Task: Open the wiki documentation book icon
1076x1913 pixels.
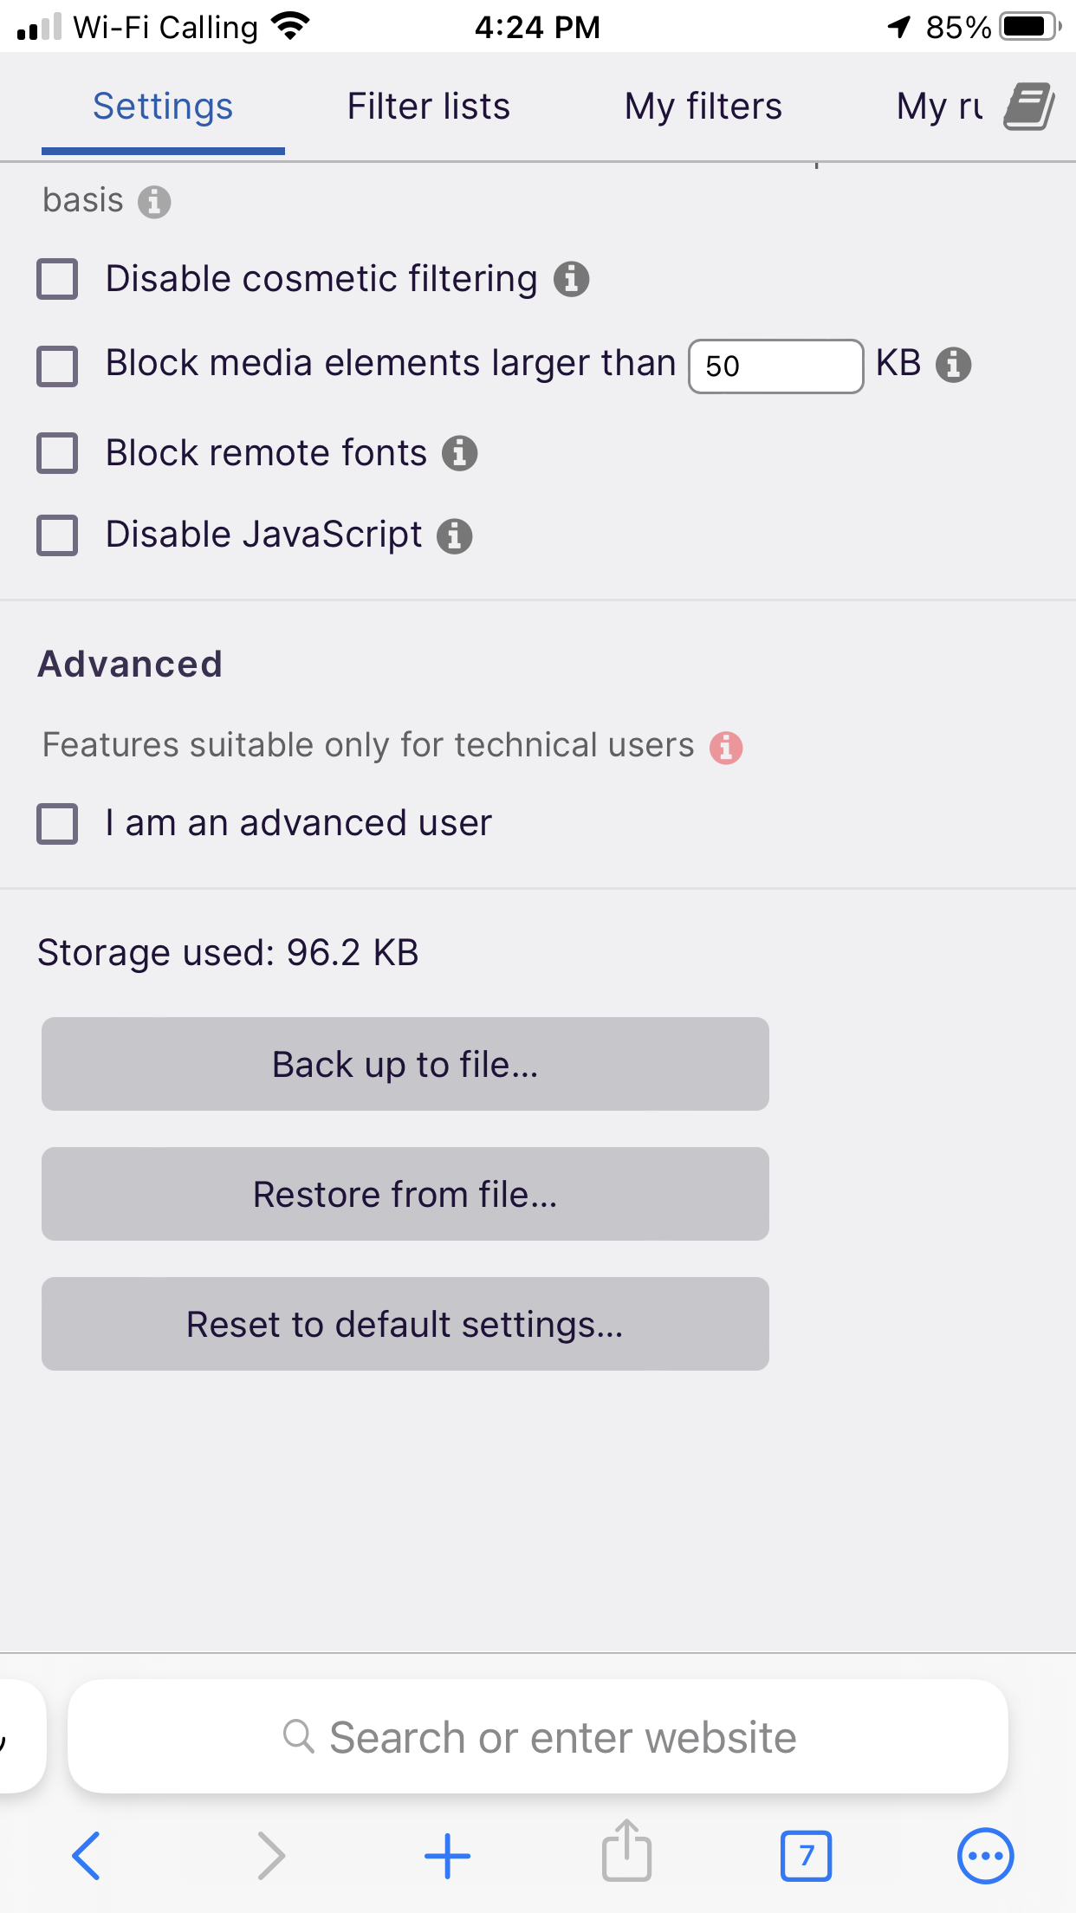Action: pos(1028,107)
